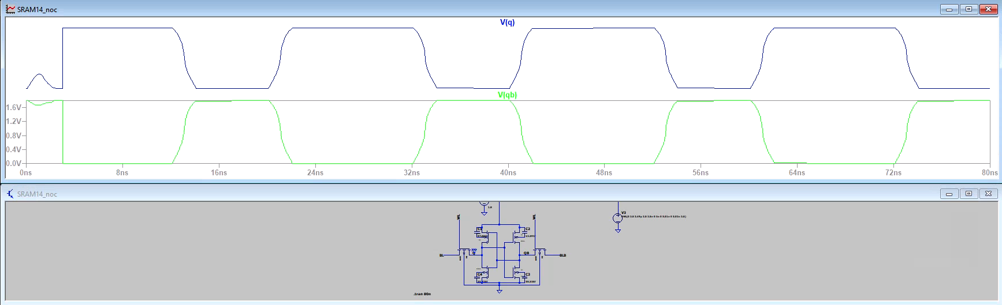Close the SRAM14_noc waveform window
Image resolution: width=1002 pixels, height=305 pixels.
pyautogui.click(x=988, y=9)
